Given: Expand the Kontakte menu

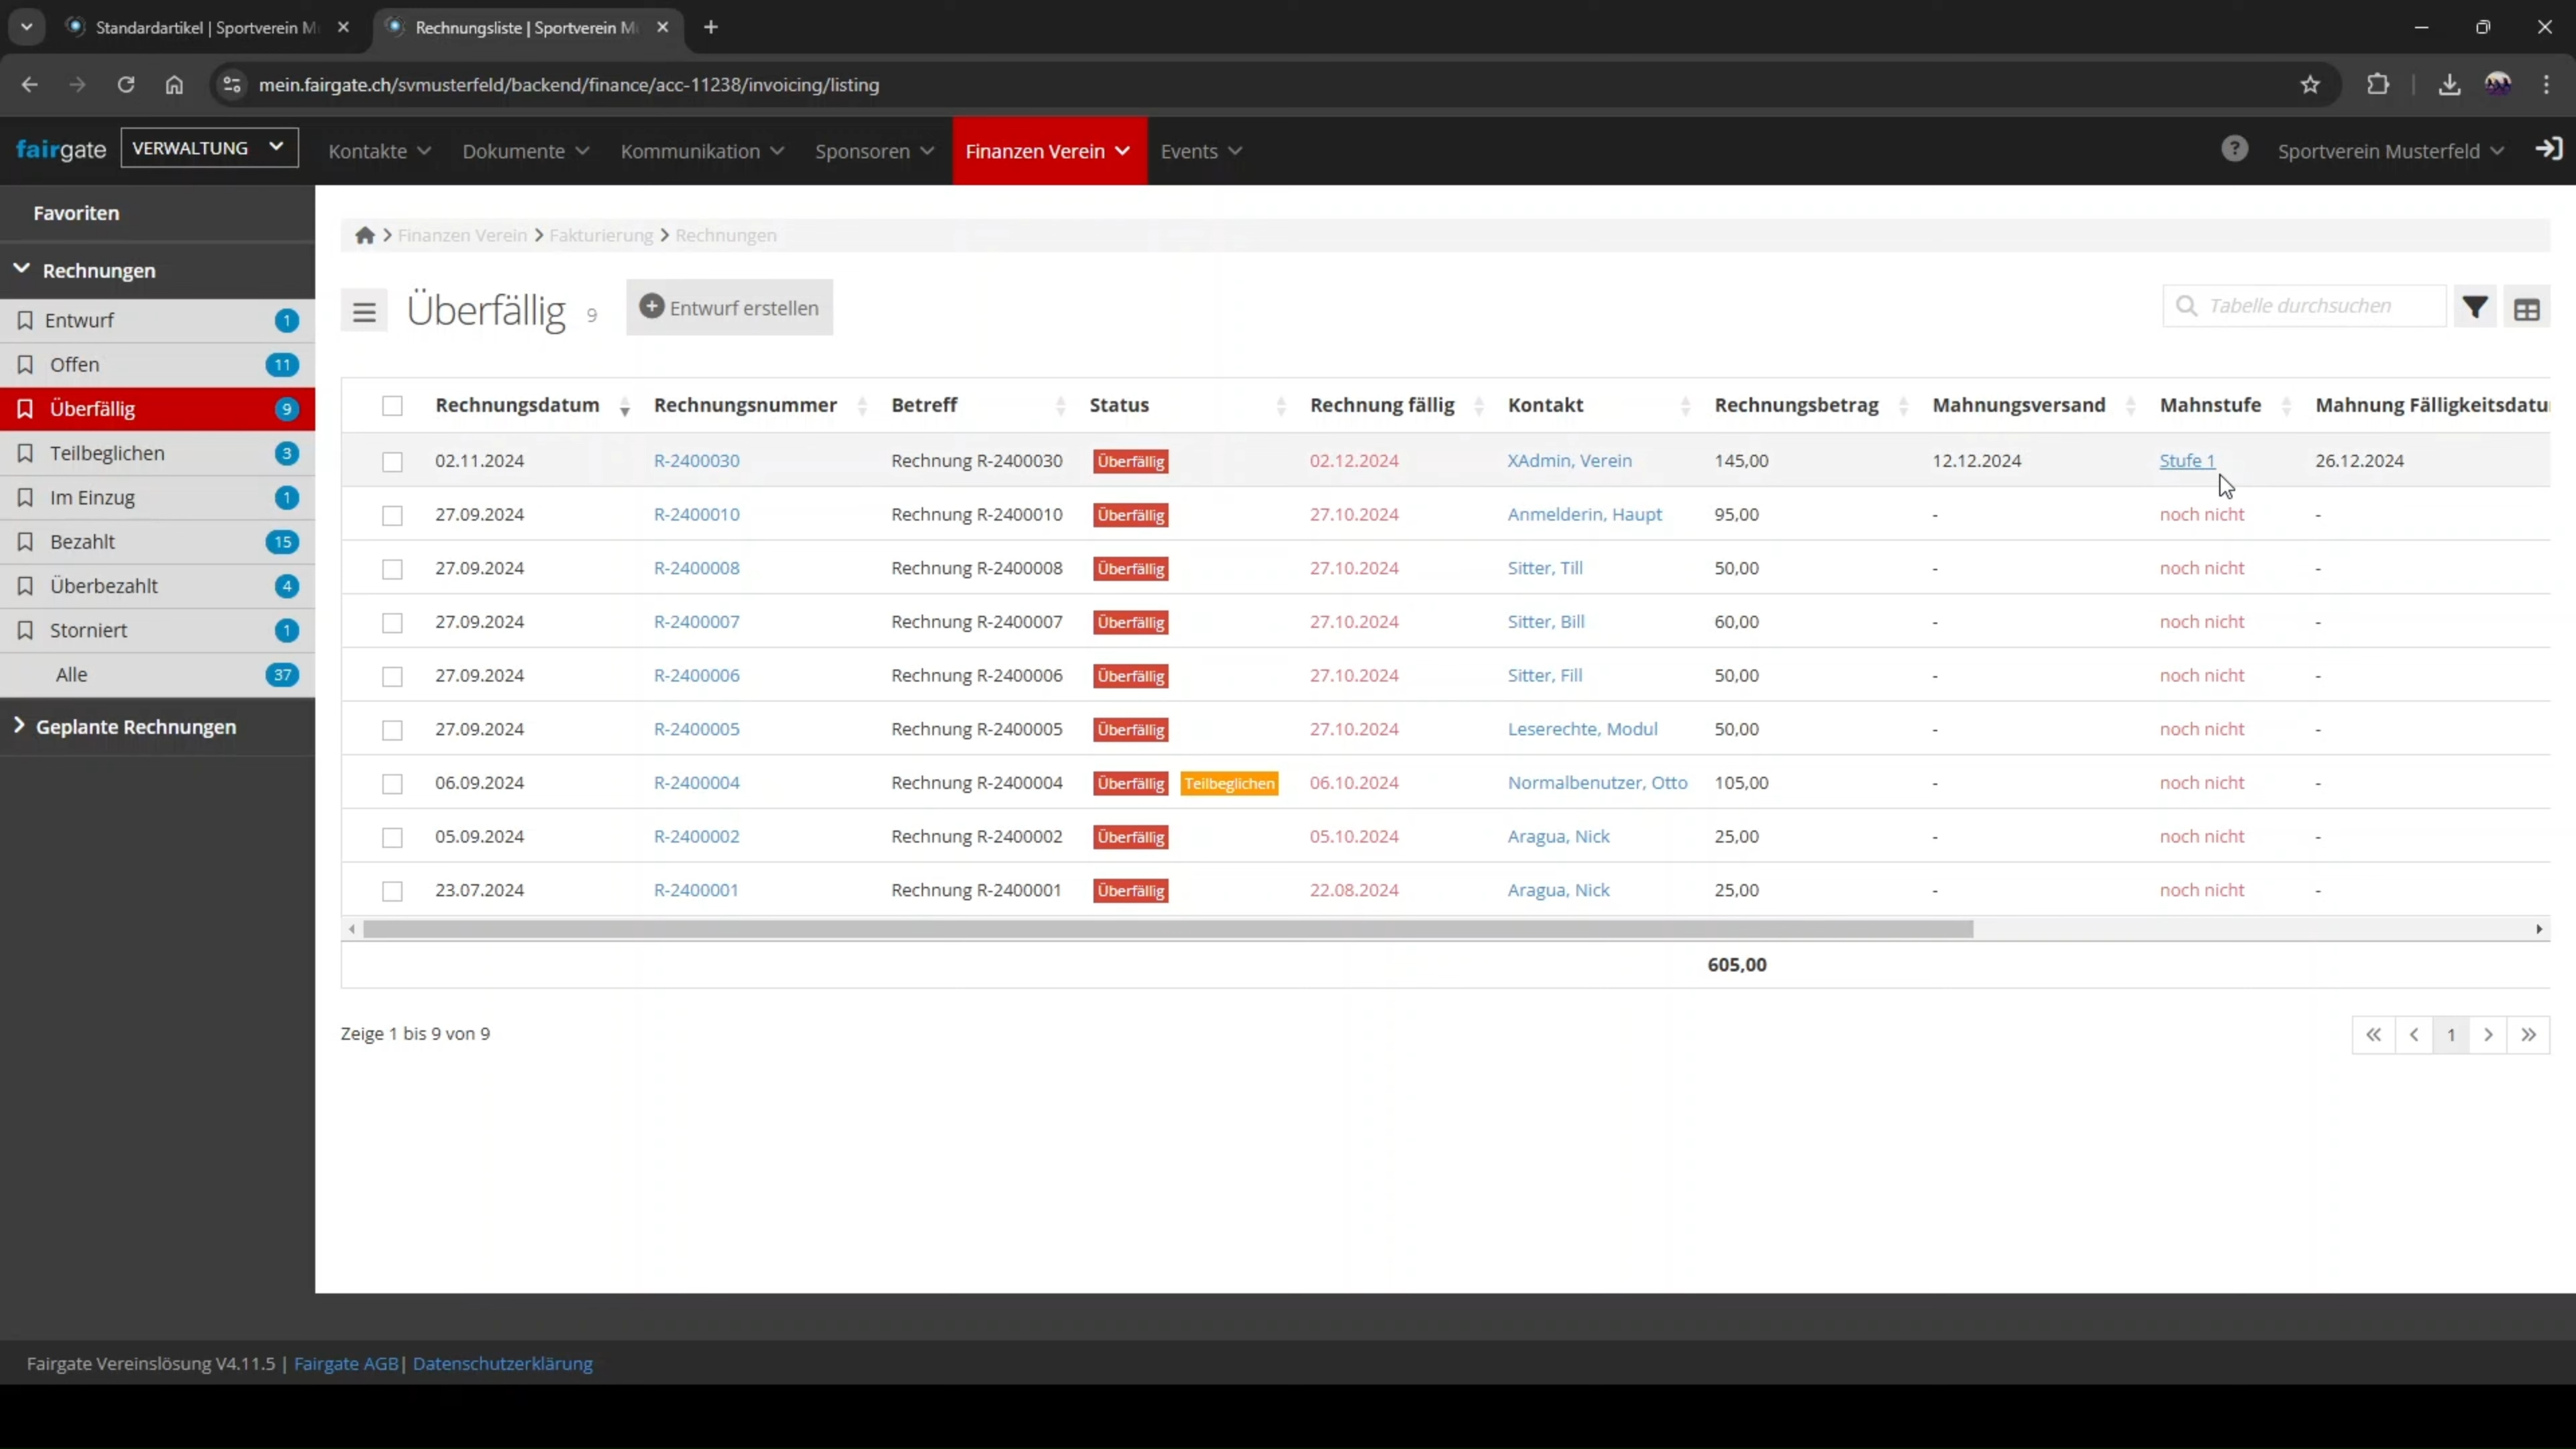Looking at the screenshot, I should [379, 151].
